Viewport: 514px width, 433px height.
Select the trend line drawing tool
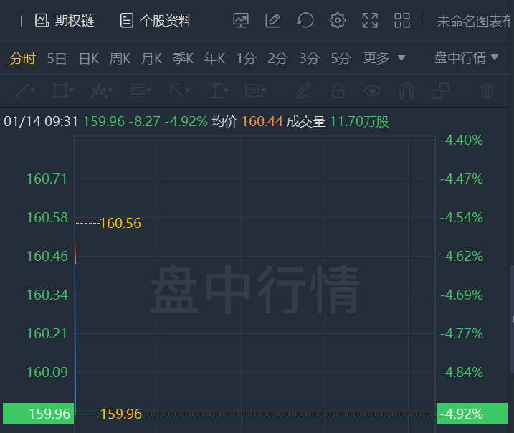pyautogui.click(x=25, y=91)
